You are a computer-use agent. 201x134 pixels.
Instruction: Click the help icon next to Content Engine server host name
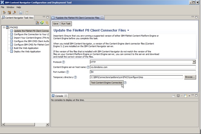(88, 67)
